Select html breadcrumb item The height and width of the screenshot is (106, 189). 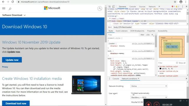[x=110, y=27]
